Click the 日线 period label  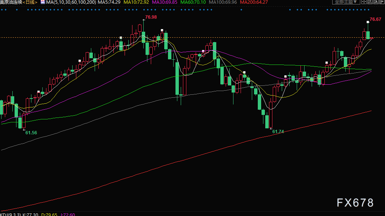click(x=30, y=2)
